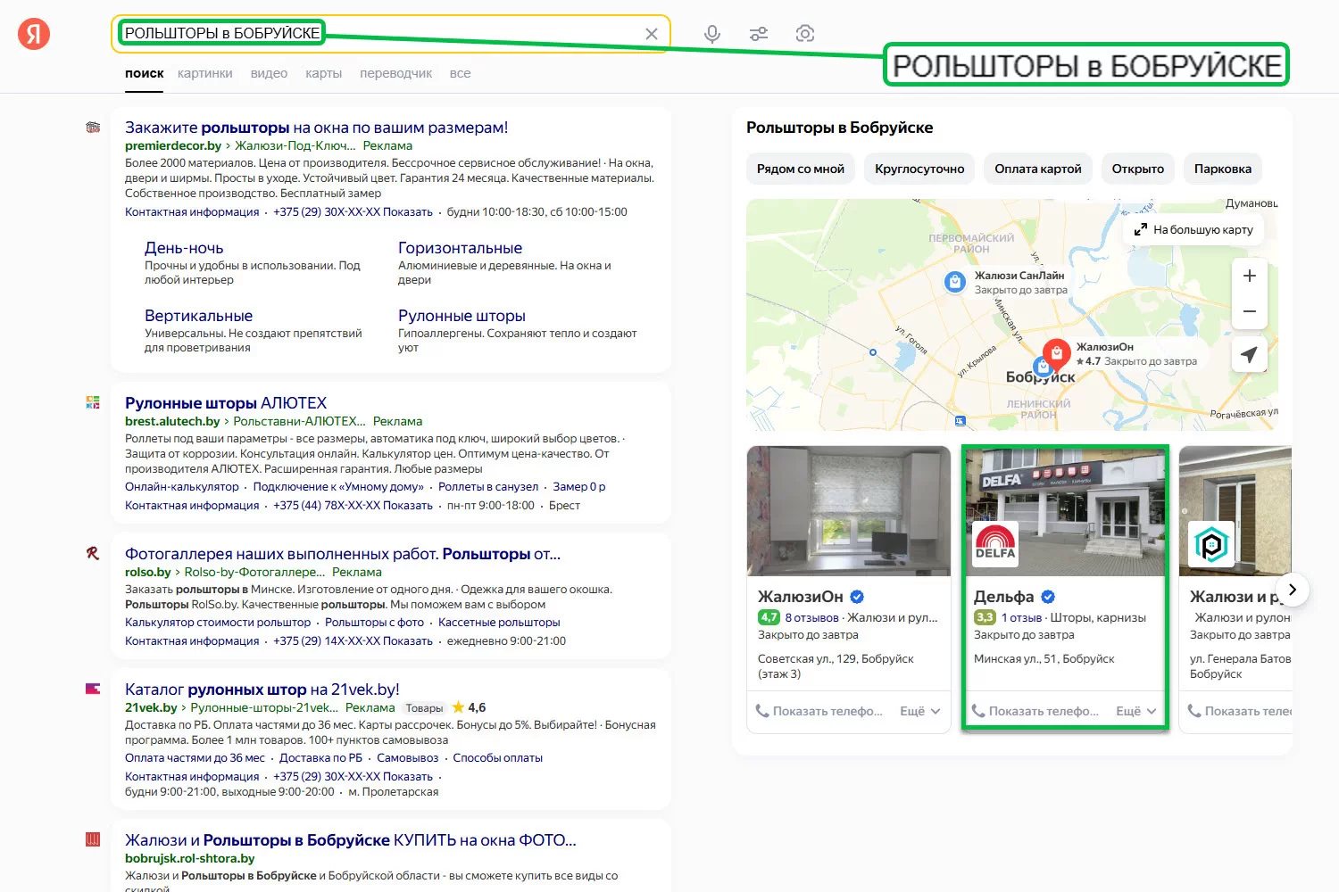Clear the search query with X
This screenshot has height=892, width=1339.
[x=652, y=34]
